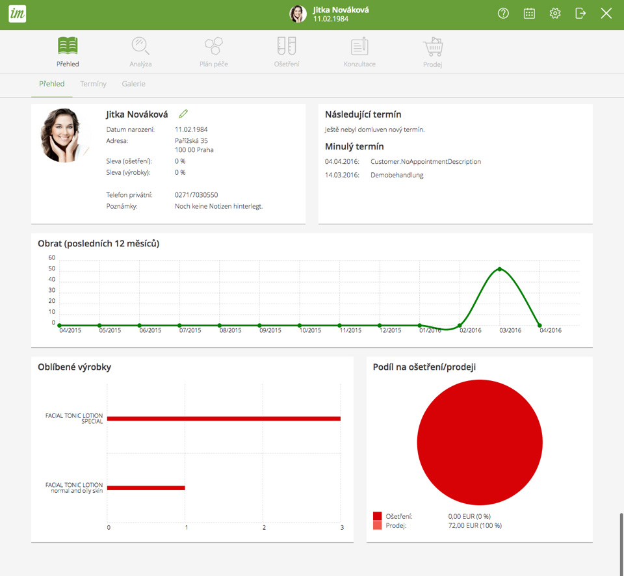
Task: Click the 04.04.2016 past appointment date
Action: tap(342, 162)
